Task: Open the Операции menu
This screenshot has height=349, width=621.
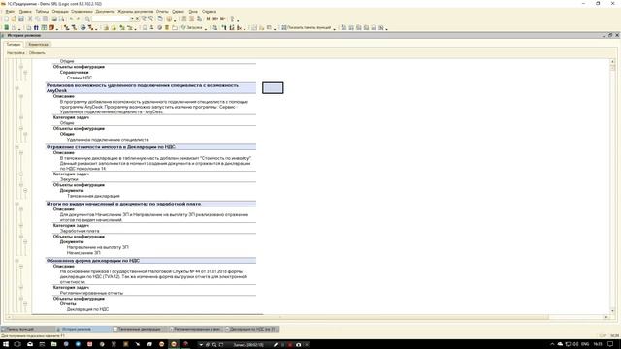Action: point(60,12)
